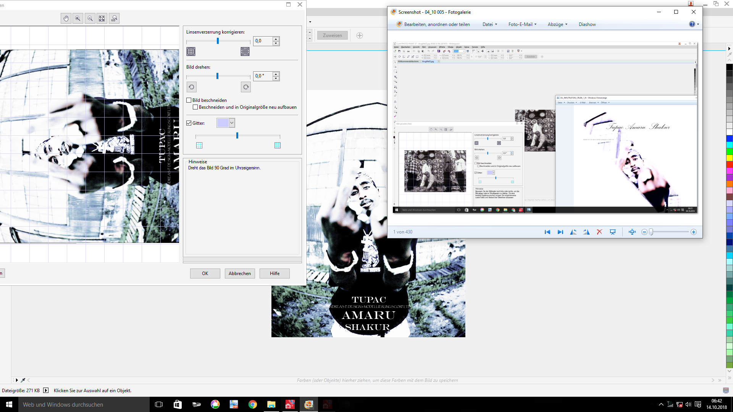Screen dimensions: 733x412
Task: Select the red swatch in color palette
Action: pyautogui.click(x=730, y=164)
